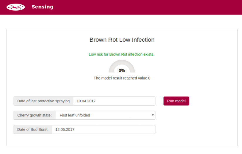Click "The model result reached value 0" text

[x=122, y=78]
